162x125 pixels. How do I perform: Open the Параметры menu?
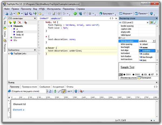pos(69,9)
